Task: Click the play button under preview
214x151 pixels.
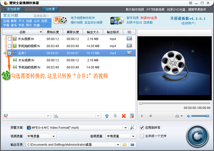Action: pyautogui.click(x=142, y=116)
